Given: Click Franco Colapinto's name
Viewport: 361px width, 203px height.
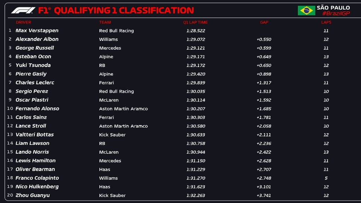Looking at the screenshot, I should (x=37, y=178).
